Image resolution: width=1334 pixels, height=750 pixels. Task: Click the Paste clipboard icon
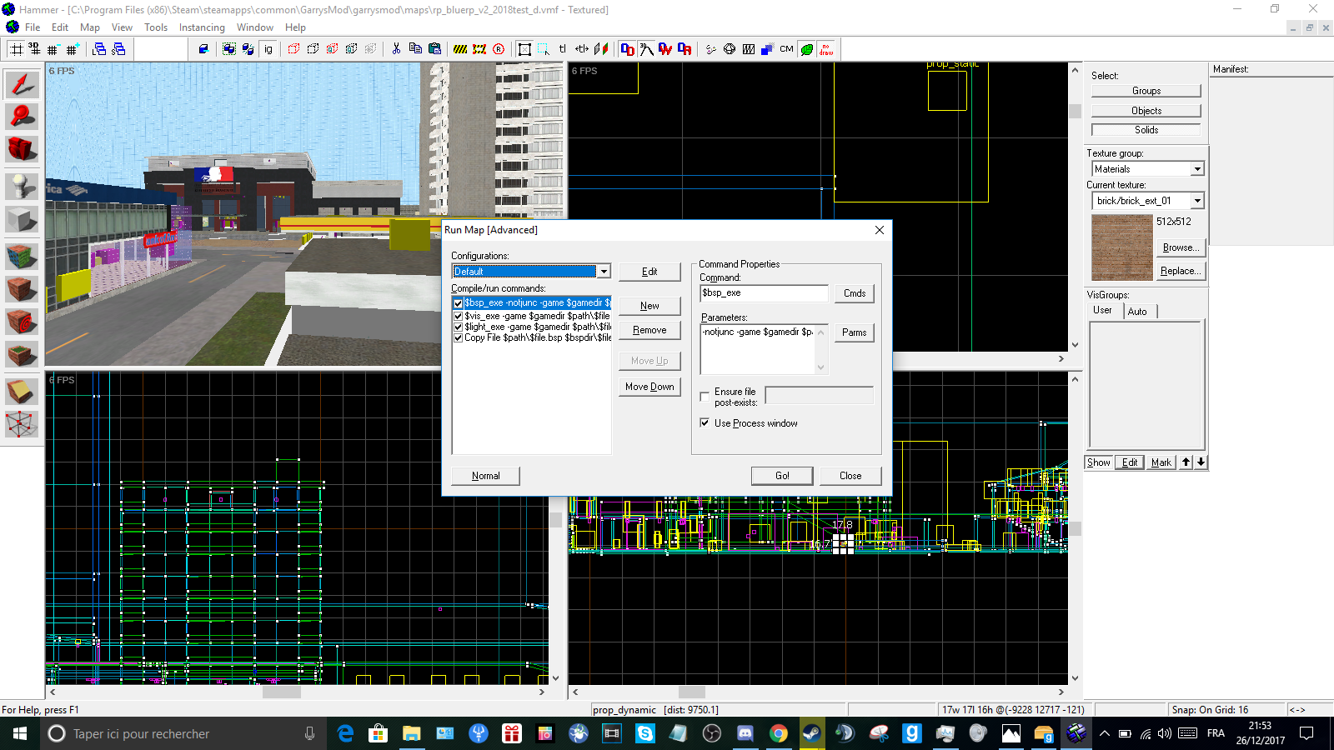(434, 49)
